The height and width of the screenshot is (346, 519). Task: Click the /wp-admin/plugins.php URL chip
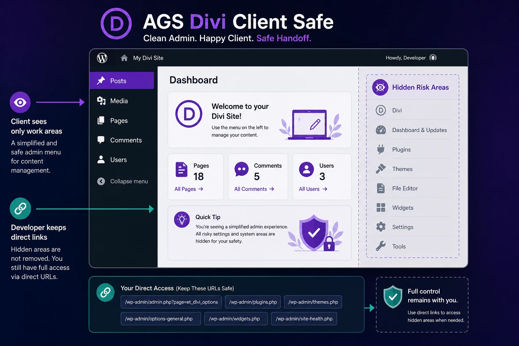[253, 302]
